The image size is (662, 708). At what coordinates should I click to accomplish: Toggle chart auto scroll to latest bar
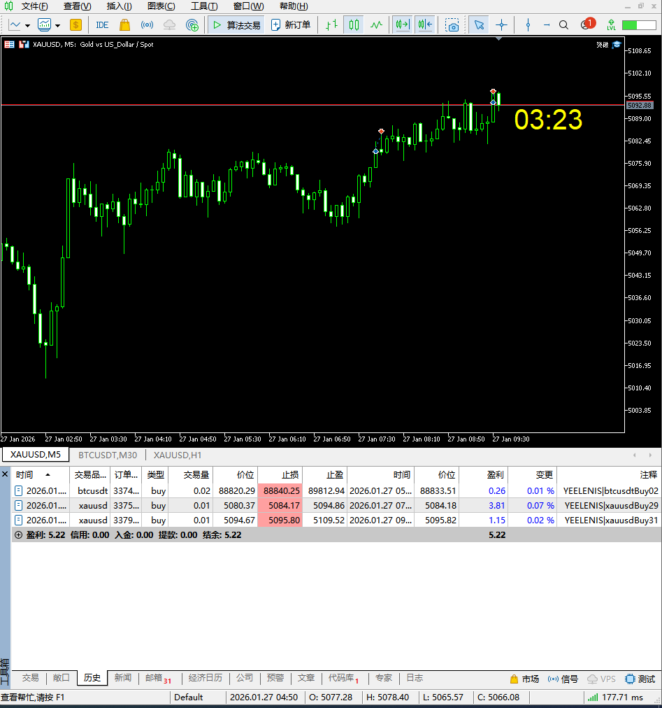[425, 24]
